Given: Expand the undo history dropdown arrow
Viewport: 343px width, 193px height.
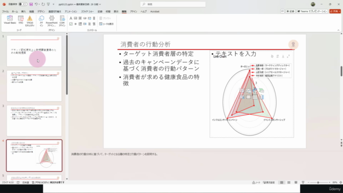Looking at the screenshot, I should pos(39,4).
